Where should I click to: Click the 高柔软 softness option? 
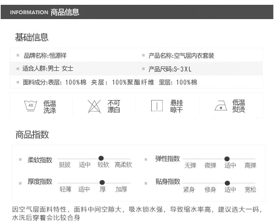point(123,164)
